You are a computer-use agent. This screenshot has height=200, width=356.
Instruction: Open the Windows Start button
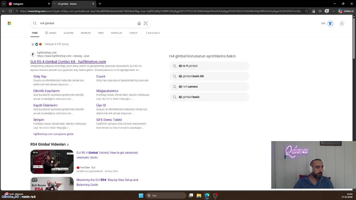click(x=141, y=196)
